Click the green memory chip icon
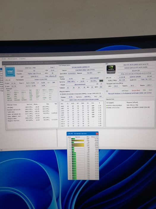Image resolution: width=156 pixels, height=209 pixels. click(x=101, y=81)
